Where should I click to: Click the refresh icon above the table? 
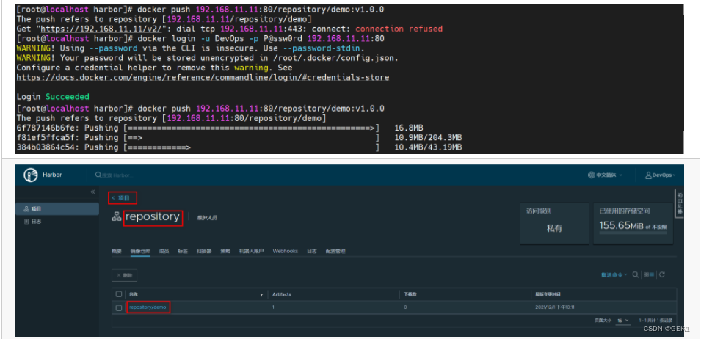[662, 274]
